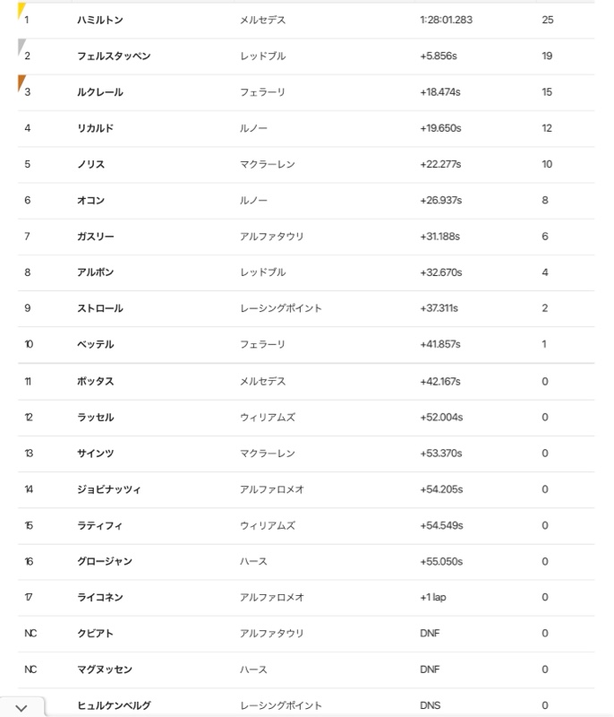Click the gold first-place flag marker
The width and height of the screenshot is (614, 717).
pos(21,10)
